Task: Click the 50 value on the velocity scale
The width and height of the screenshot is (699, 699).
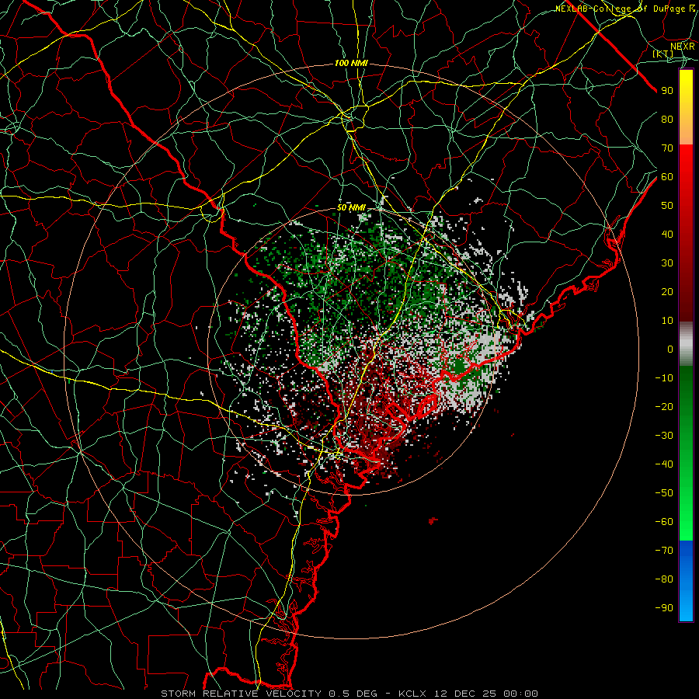Action: click(x=667, y=206)
